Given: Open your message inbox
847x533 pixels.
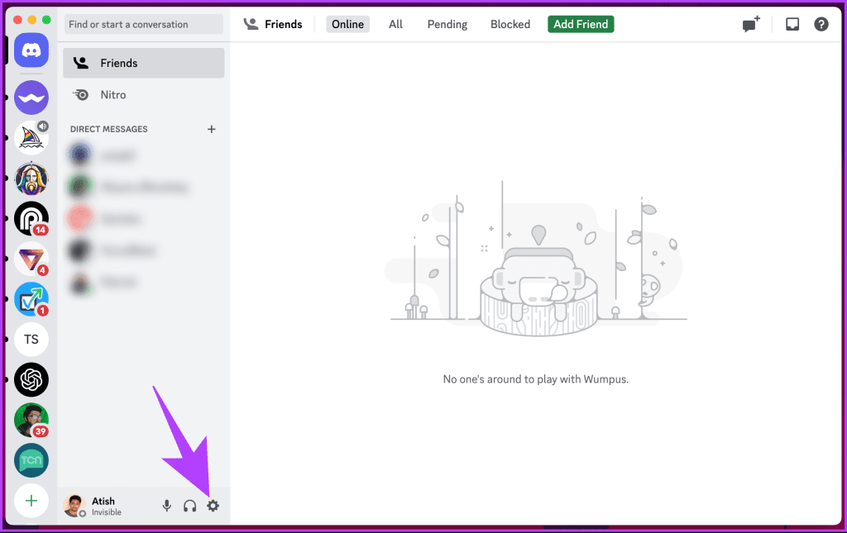Looking at the screenshot, I should click(x=792, y=24).
